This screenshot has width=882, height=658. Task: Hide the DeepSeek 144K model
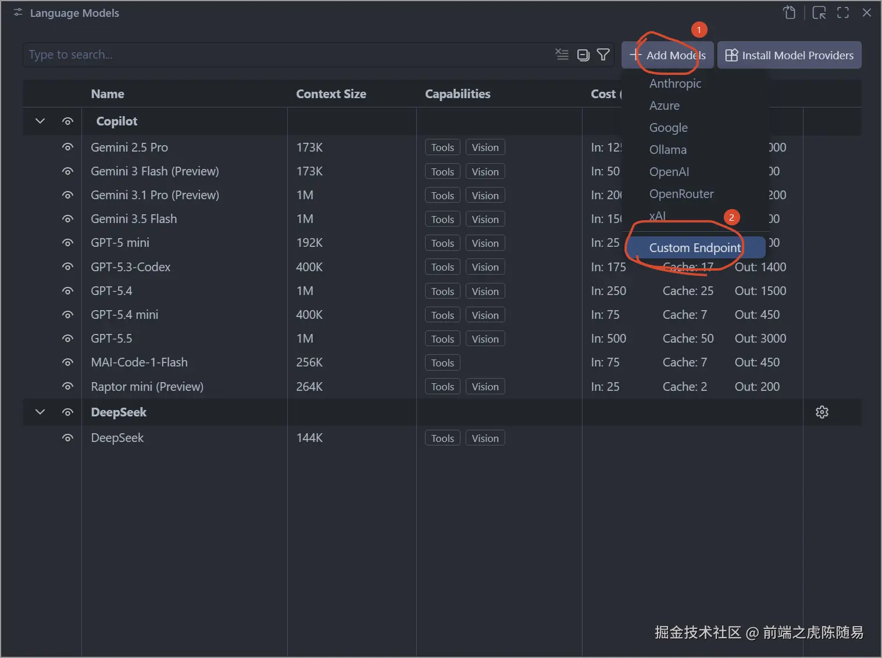click(x=68, y=438)
